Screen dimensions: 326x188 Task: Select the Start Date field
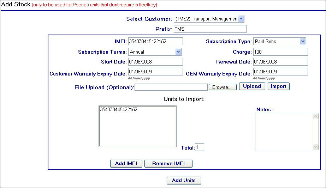[155, 62]
